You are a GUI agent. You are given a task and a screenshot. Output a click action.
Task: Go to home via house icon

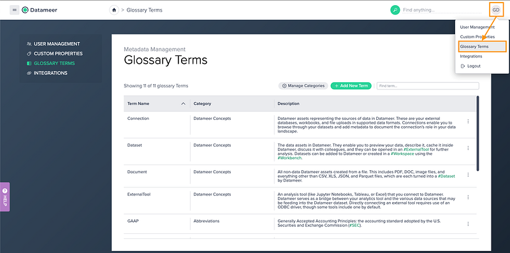click(114, 10)
